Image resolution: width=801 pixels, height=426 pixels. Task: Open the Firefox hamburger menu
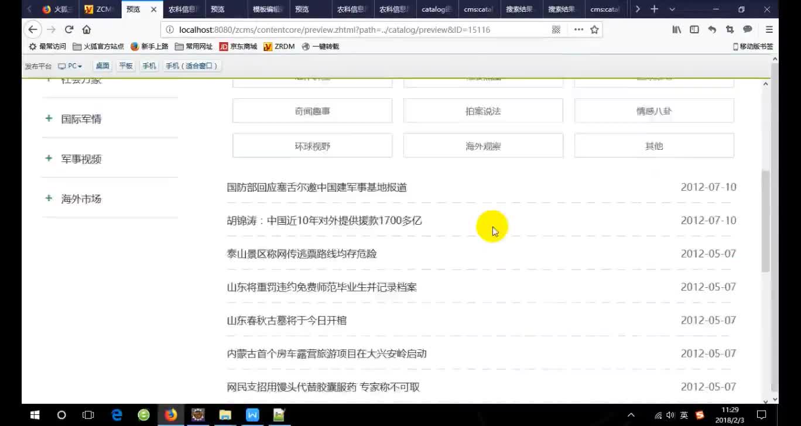[x=769, y=29]
